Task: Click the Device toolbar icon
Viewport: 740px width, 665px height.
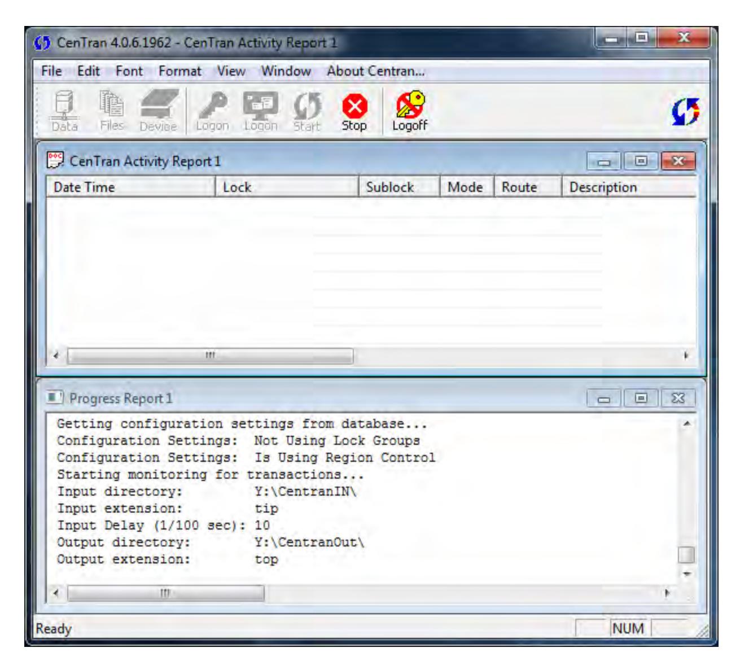Action: (x=157, y=111)
